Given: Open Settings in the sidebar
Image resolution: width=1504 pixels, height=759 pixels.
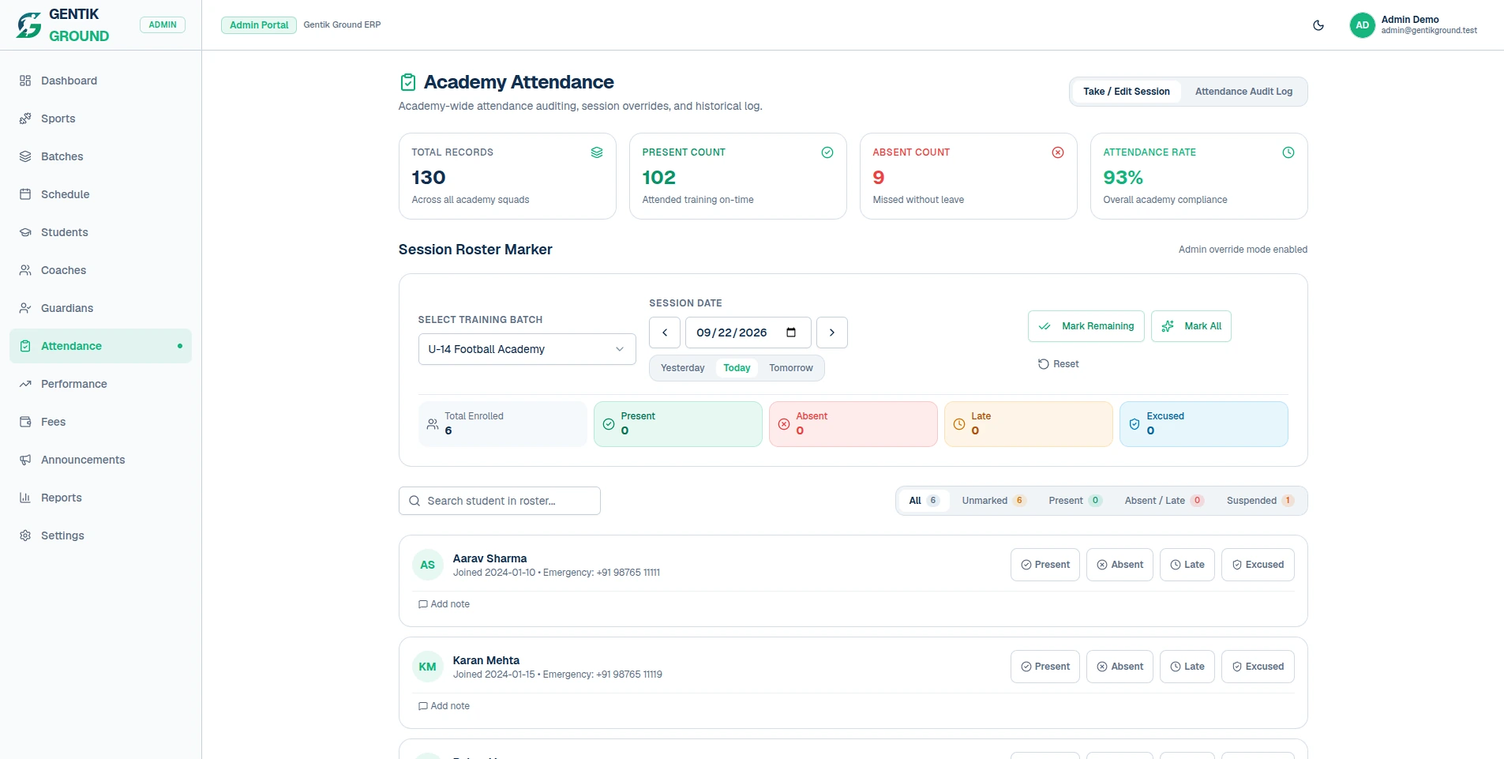Looking at the screenshot, I should pos(100,535).
